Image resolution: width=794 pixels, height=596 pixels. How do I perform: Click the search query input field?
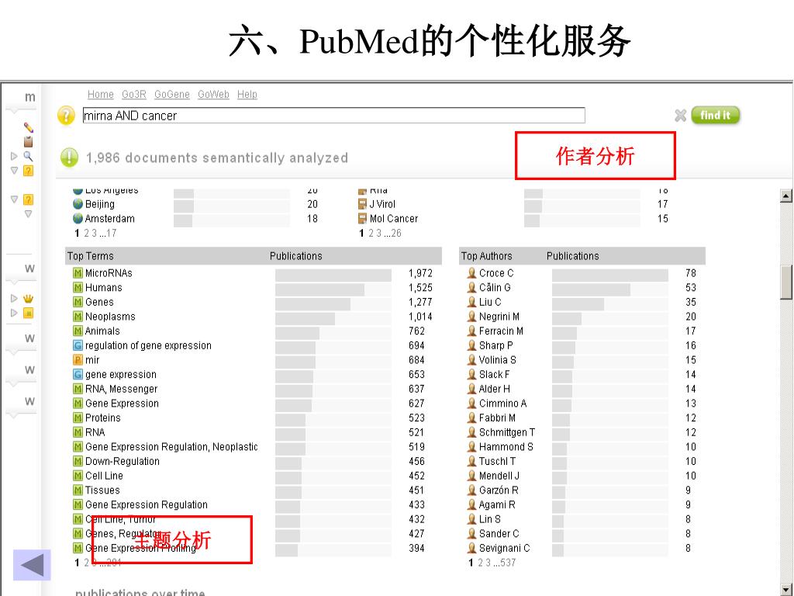(333, 116)
